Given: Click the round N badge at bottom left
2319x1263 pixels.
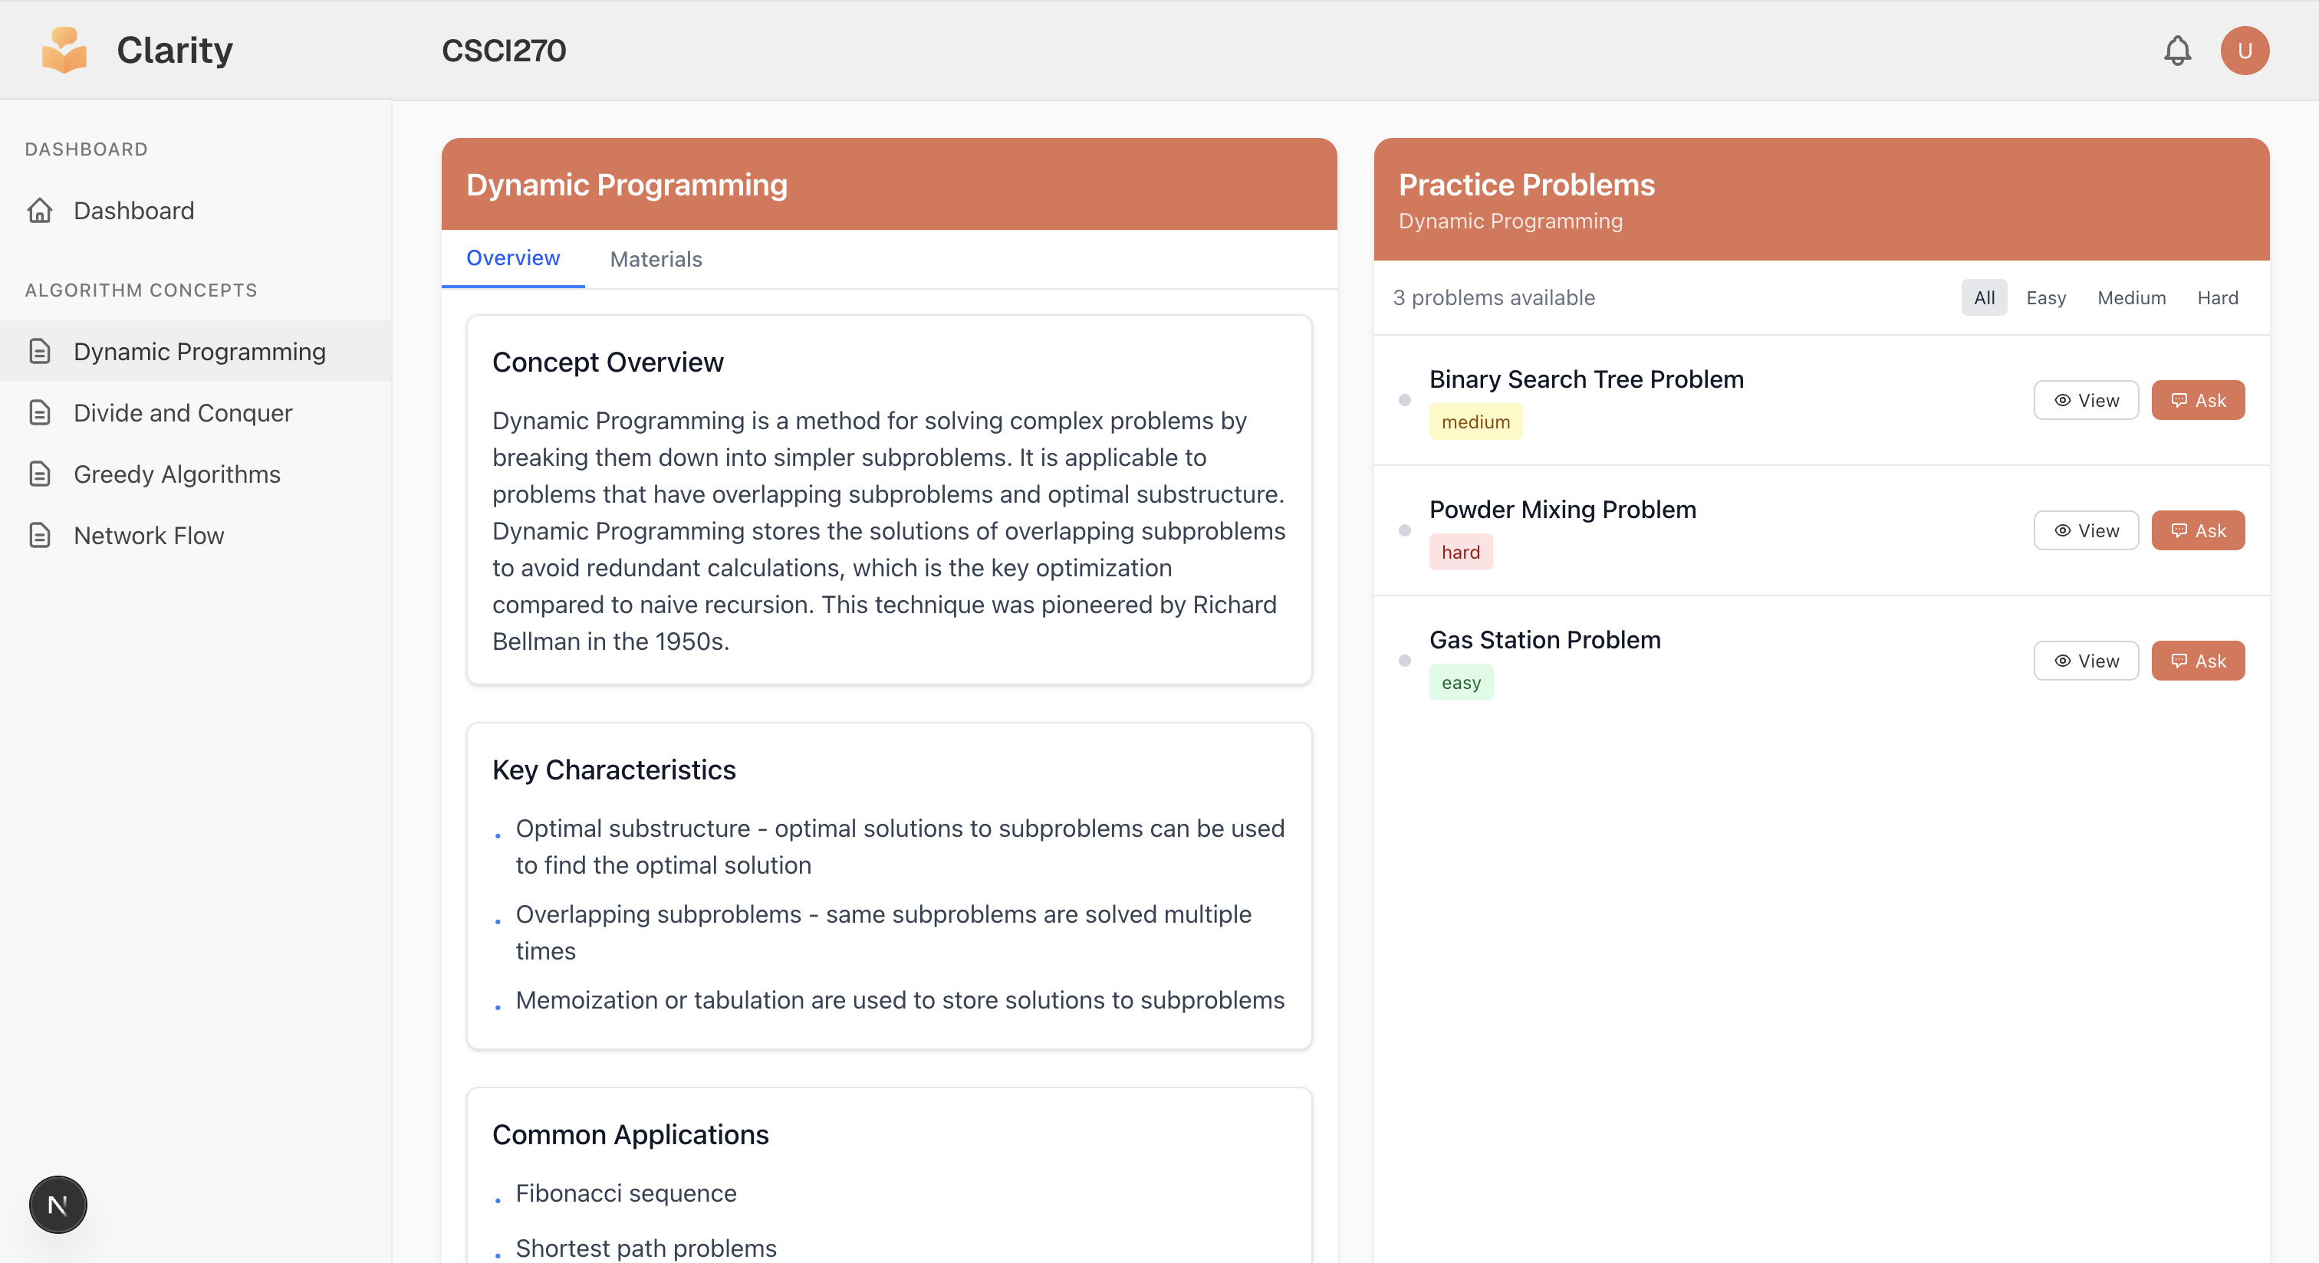Looking at the screenshot, I should pyautogui.click(x=58, y=1205).
